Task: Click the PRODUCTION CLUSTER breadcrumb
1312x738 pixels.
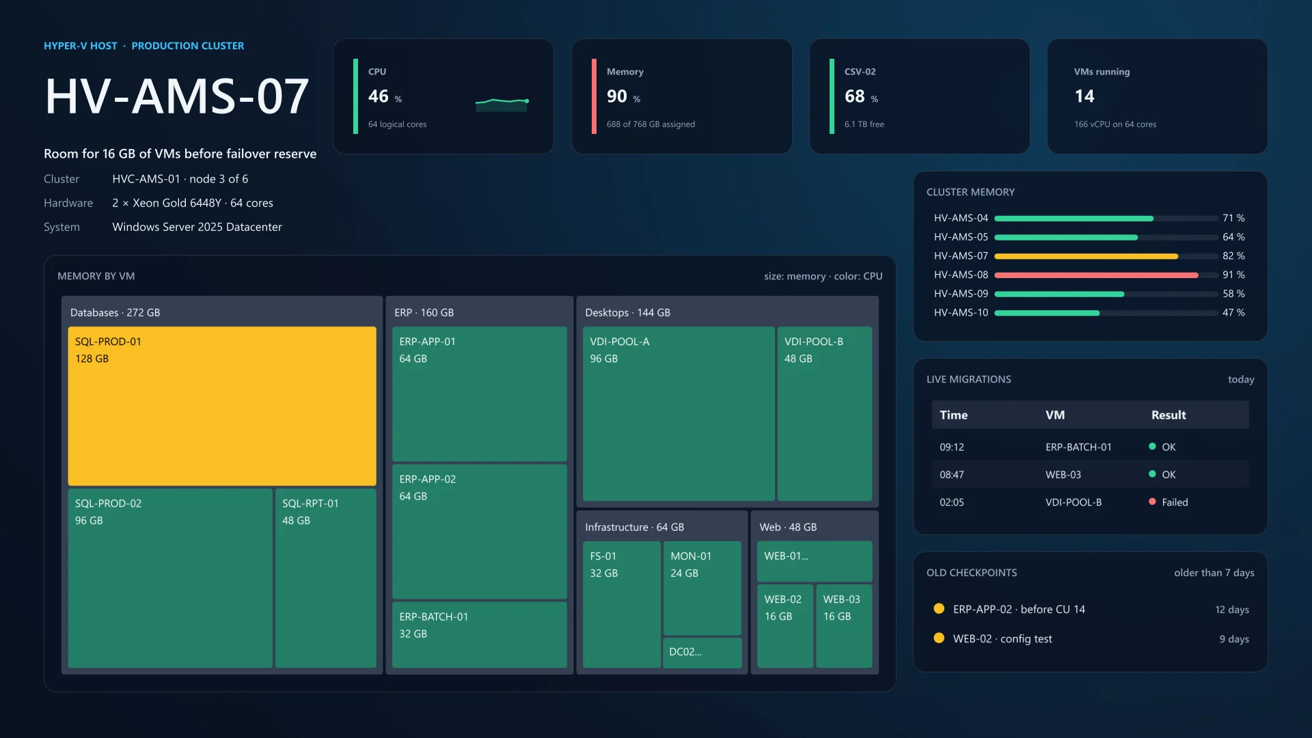Action: [x=188, y=46]
